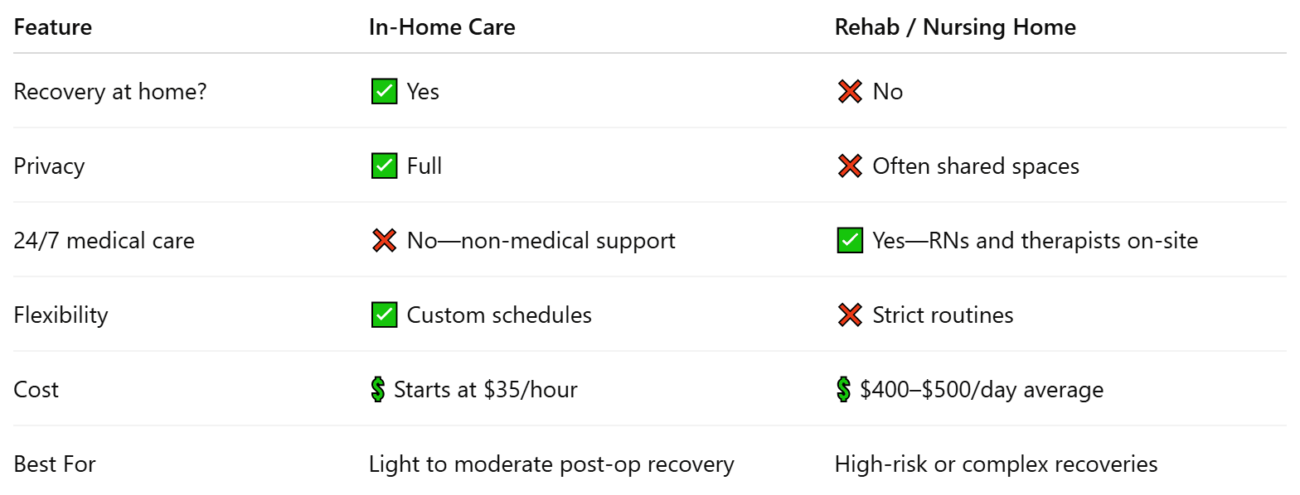Image resolution: width=1300 pixels, height=495 pixels.
Task: Click dollar icon by $400–$500/day average
Action: 843,389
